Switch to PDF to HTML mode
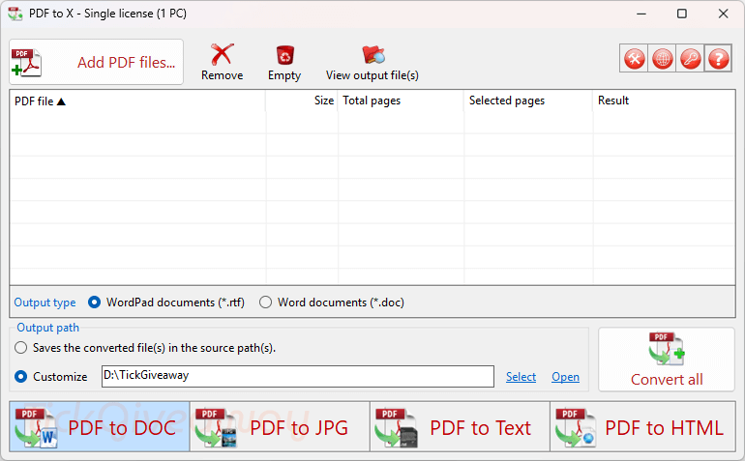745x461 pixels. [642, 426]
